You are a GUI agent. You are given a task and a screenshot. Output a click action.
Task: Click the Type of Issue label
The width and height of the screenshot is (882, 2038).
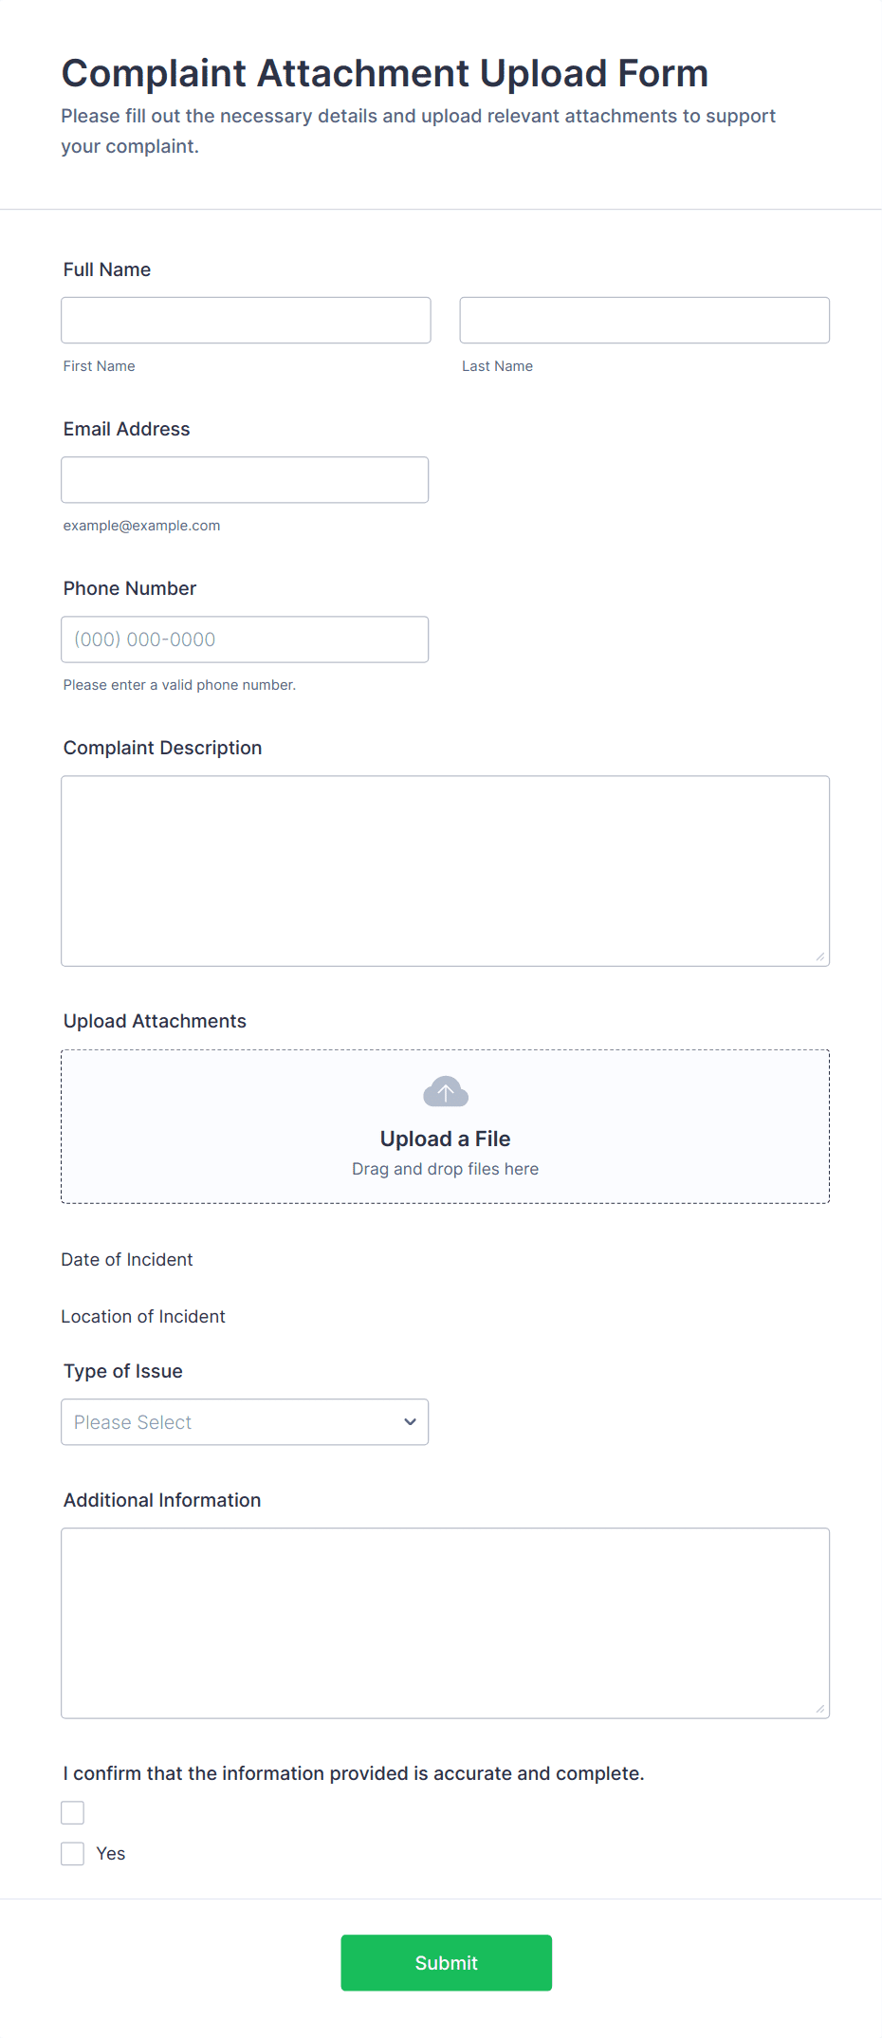click(x=123, y=1371)
